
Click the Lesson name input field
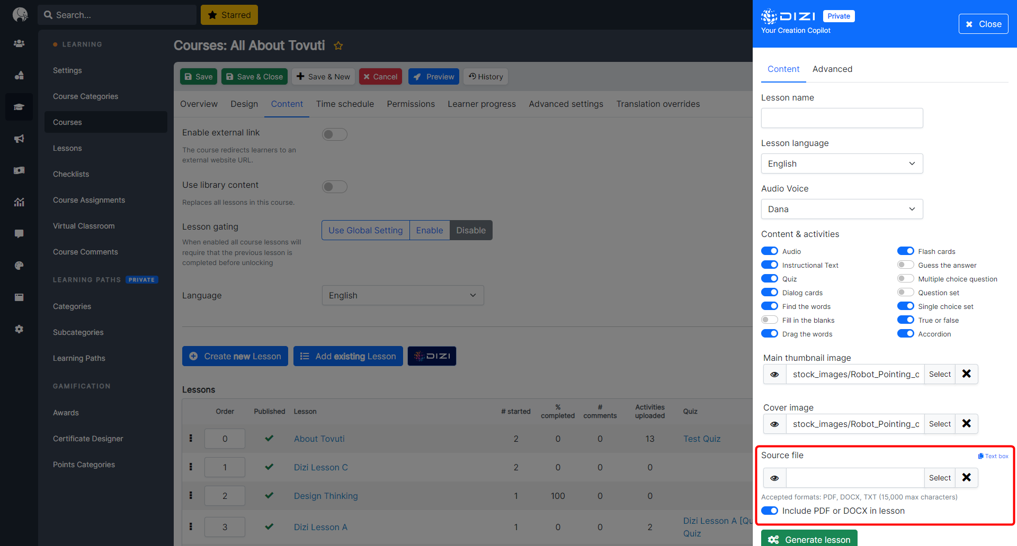coord(842,118)
